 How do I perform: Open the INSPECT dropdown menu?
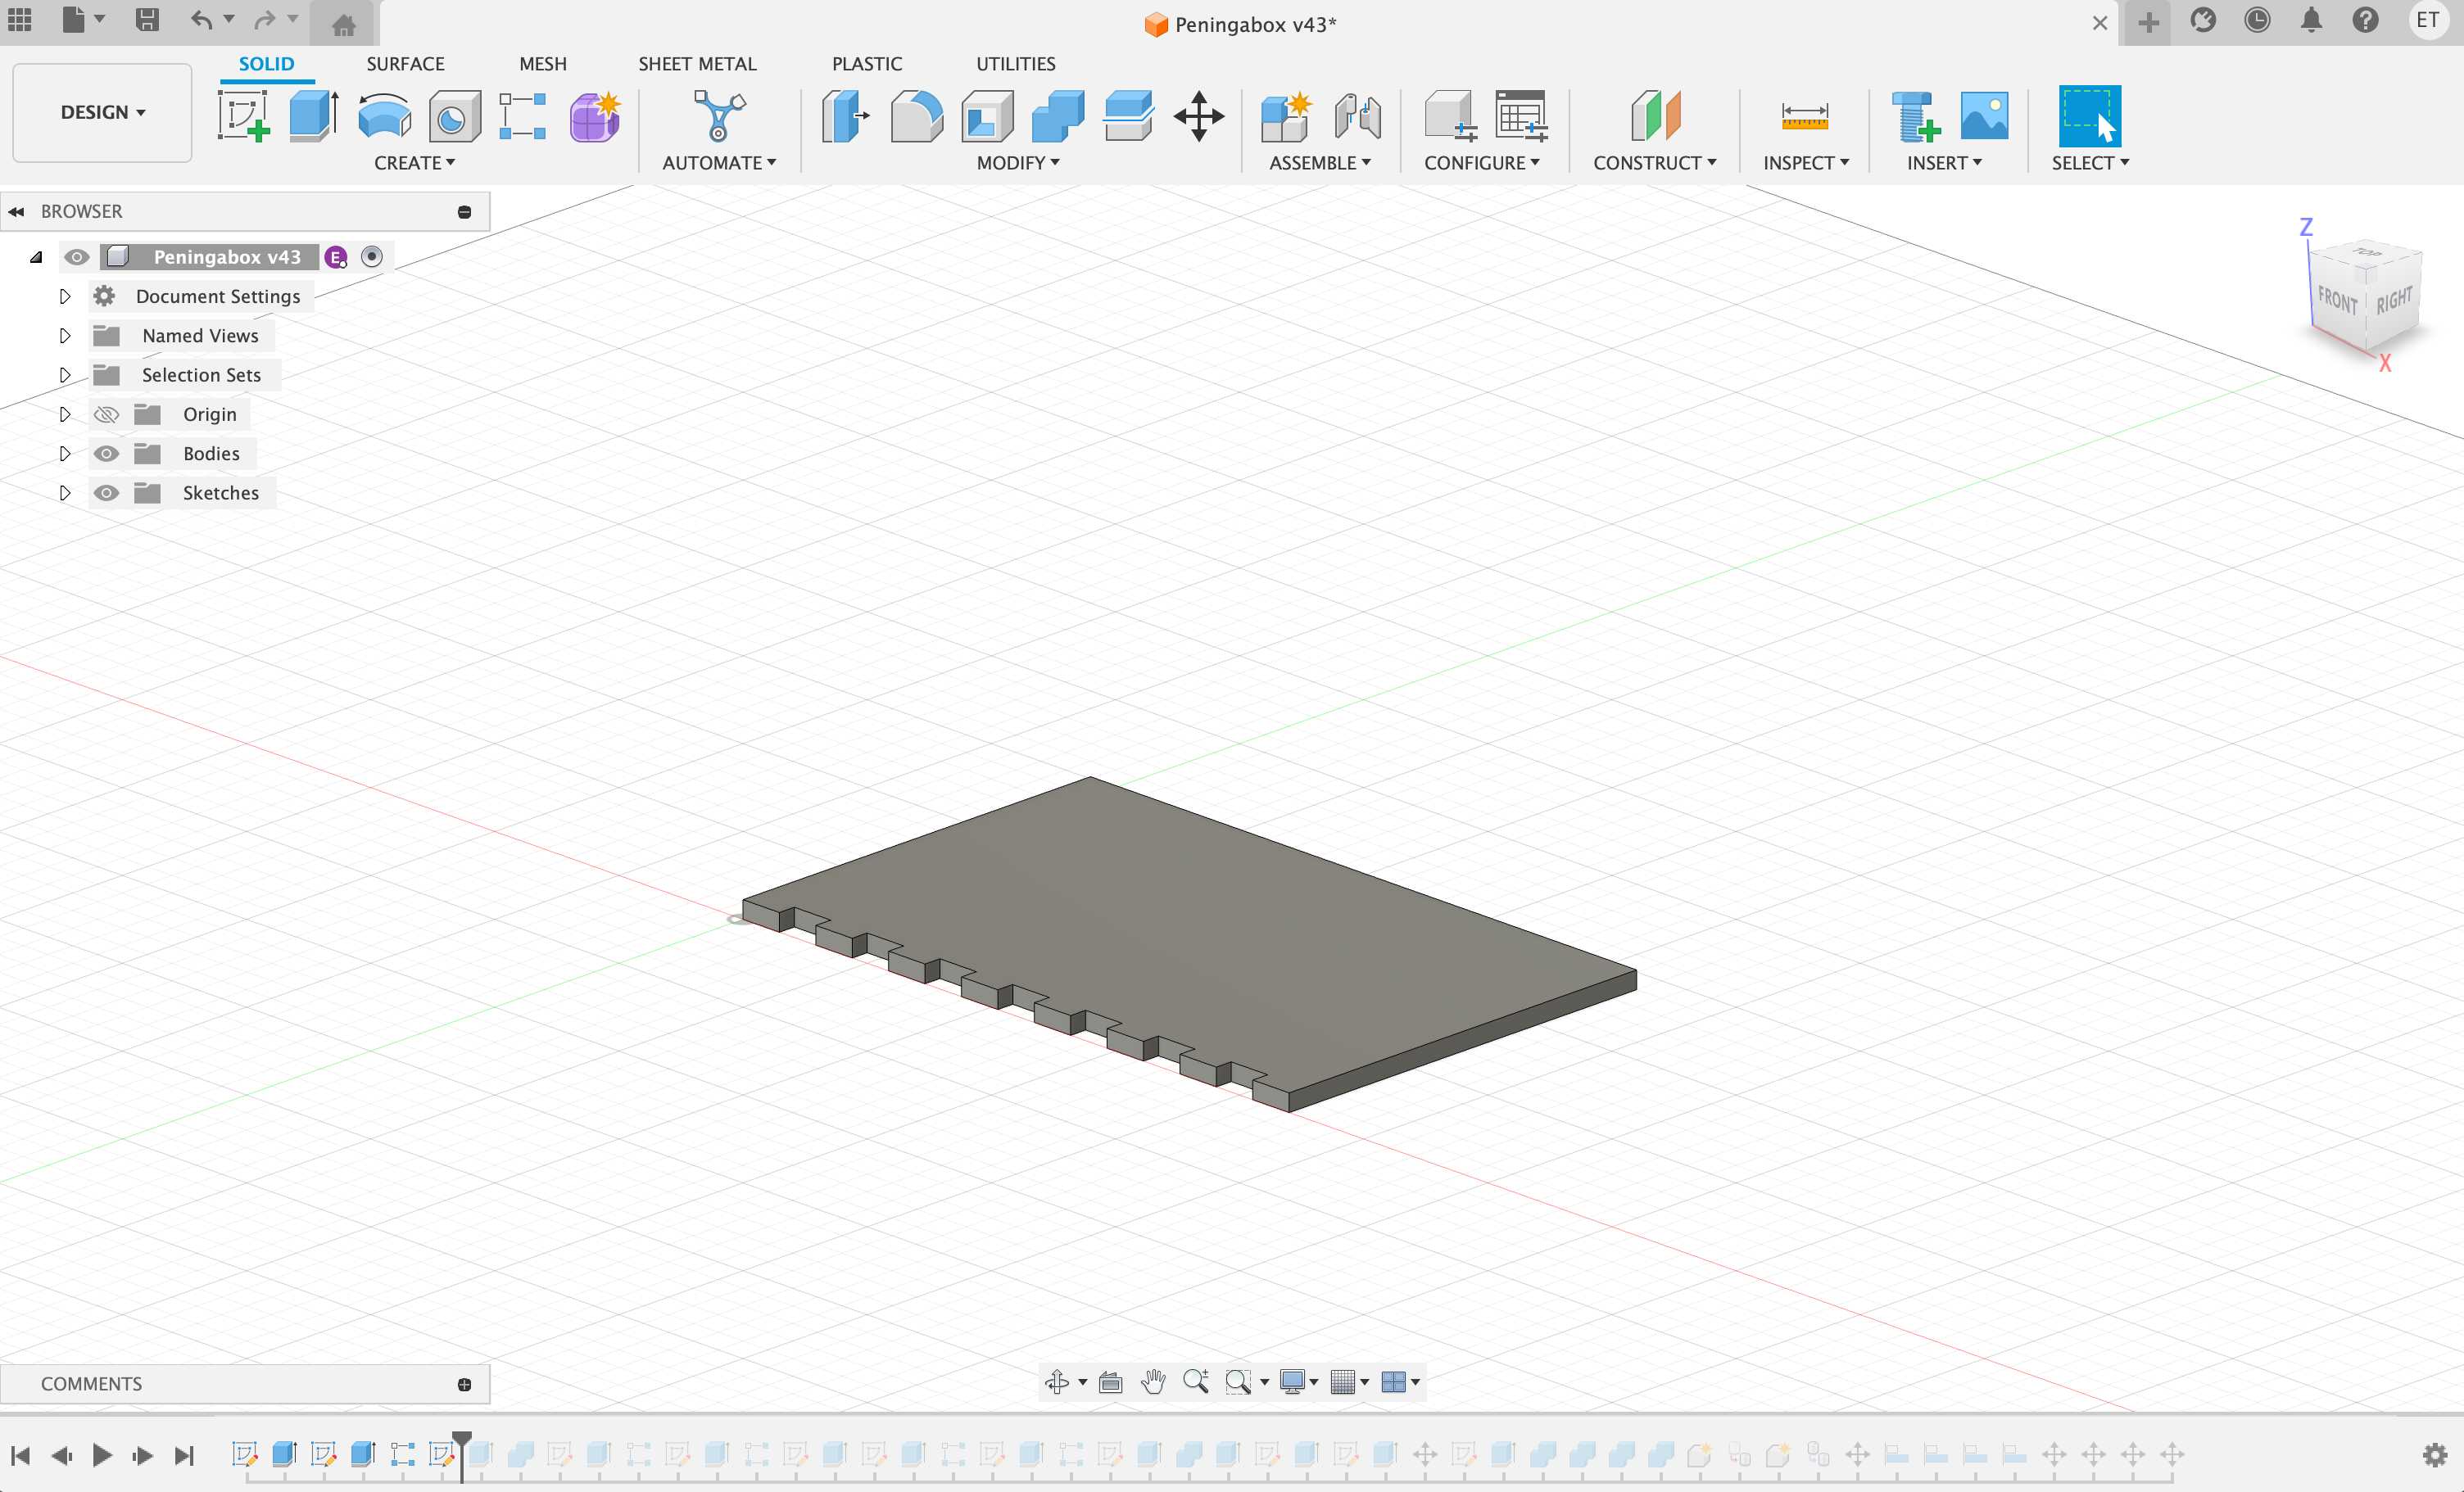(1806, 162)
